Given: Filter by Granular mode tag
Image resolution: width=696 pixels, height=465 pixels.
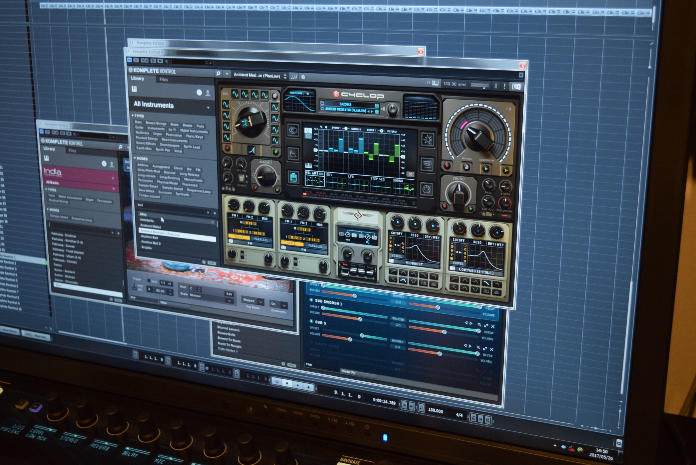Looking at the screenshot, I should (x=170, y=172).
